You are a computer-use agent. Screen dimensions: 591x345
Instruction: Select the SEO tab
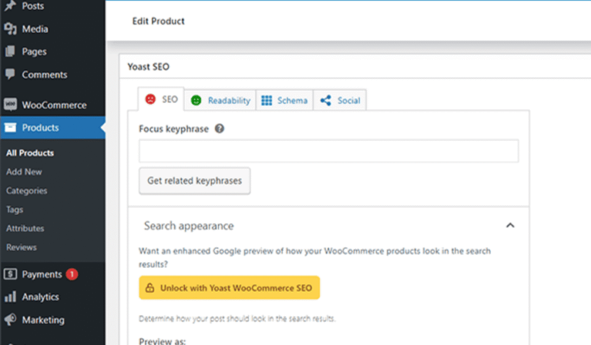pos(162,99)
